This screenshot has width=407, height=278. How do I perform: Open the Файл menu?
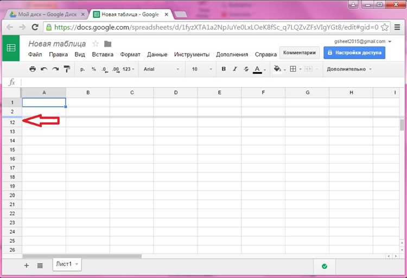[35, 54]
